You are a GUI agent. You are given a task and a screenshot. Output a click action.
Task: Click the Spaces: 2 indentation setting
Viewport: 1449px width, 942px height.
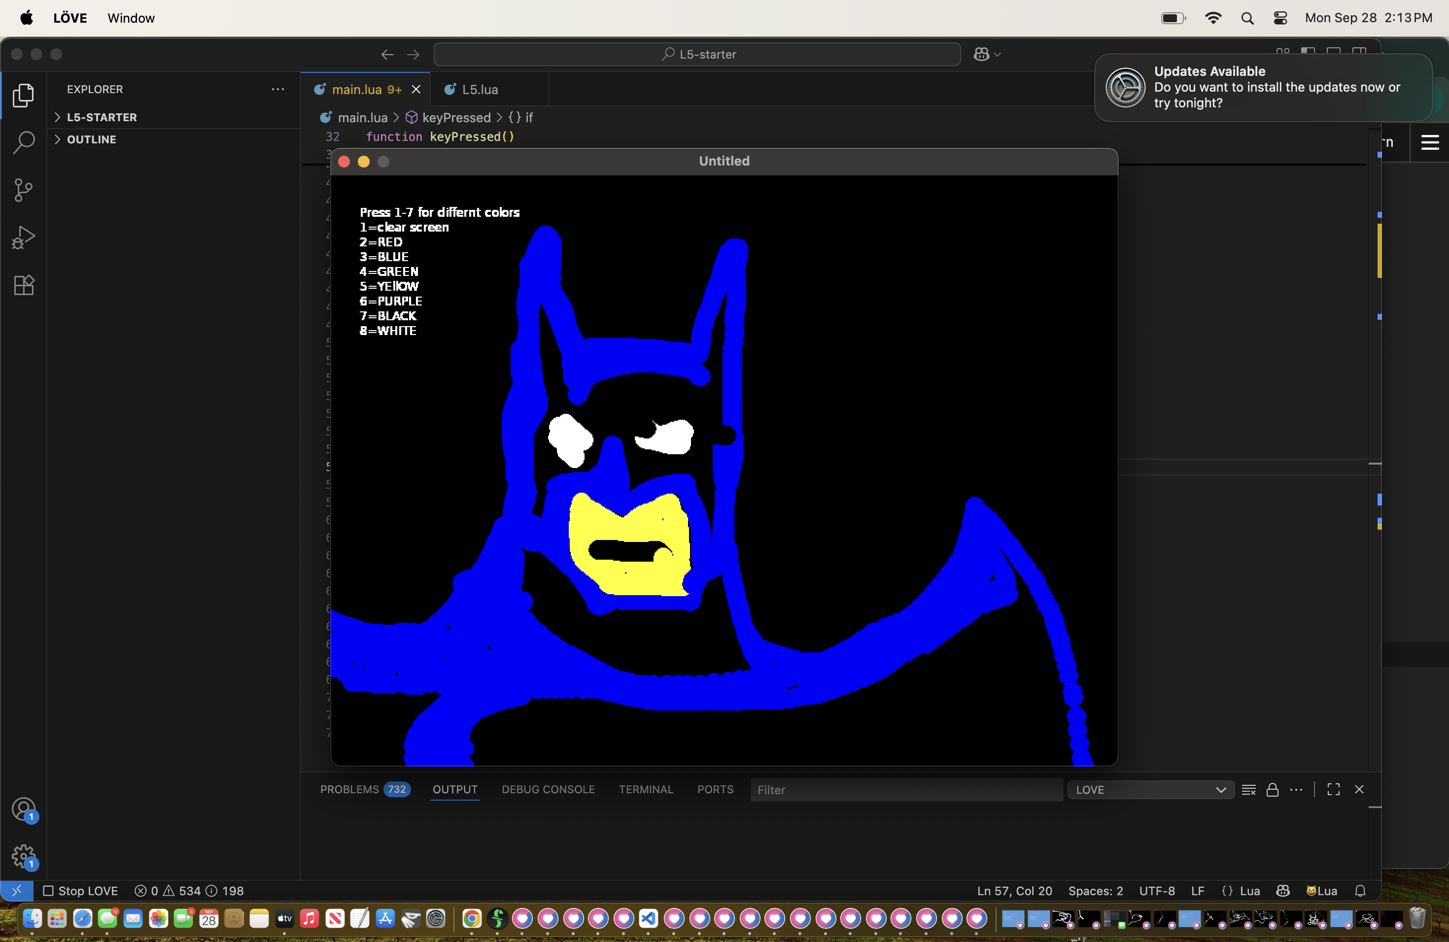(x=1095, y=890)
